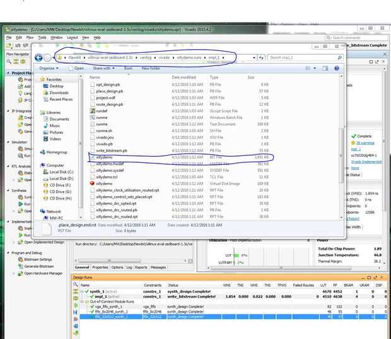Click Open button in Explorer toolbar
This screenshot has height=339, width=391.
point(76,68)
